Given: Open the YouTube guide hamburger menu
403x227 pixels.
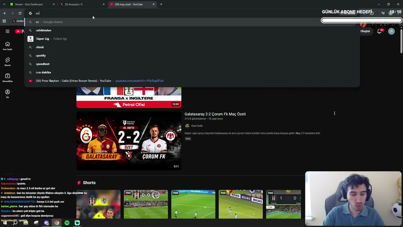Looking at the screenshot, I should point(8,31).
